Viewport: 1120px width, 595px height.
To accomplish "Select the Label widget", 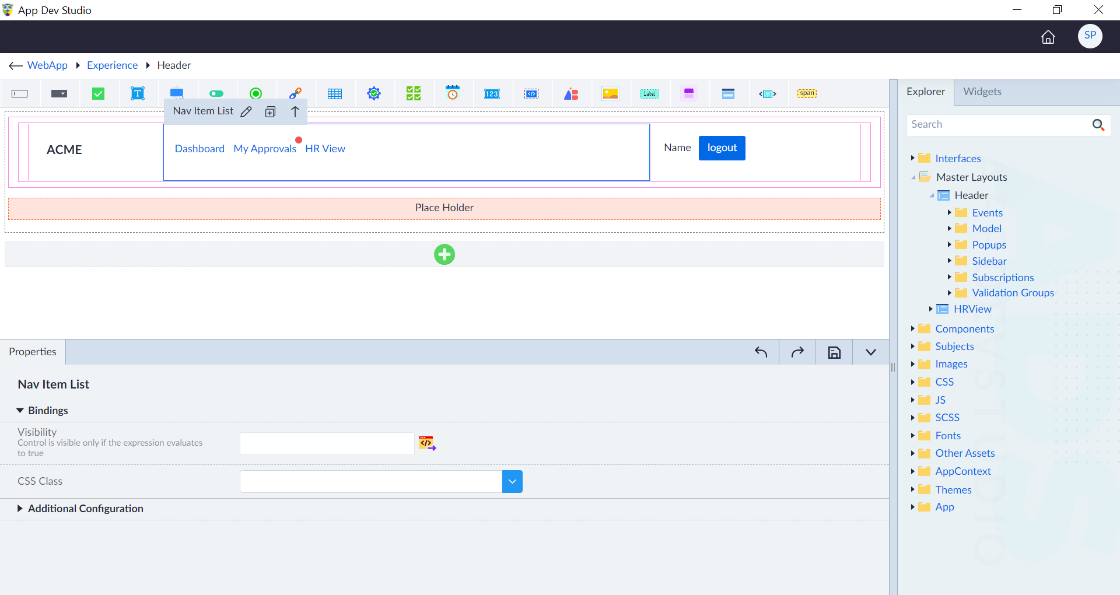I will [649, 93].
